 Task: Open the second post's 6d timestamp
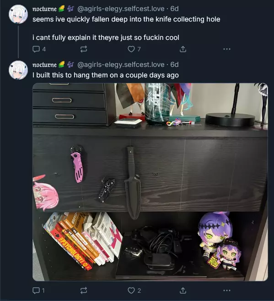174,65
